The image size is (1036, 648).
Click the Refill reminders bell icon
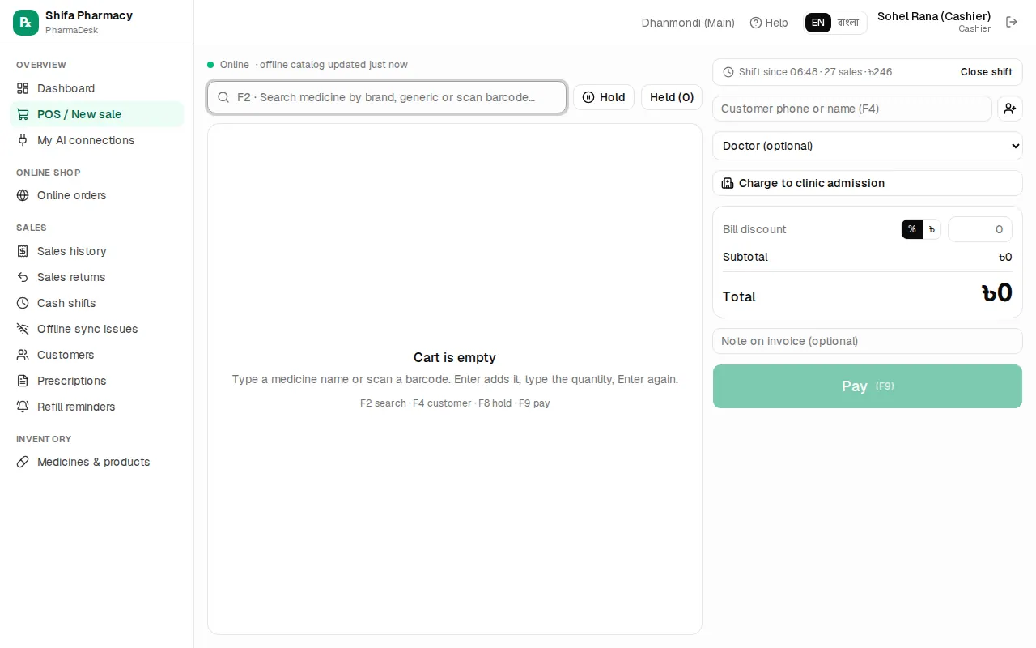click(x=23, y=407)
